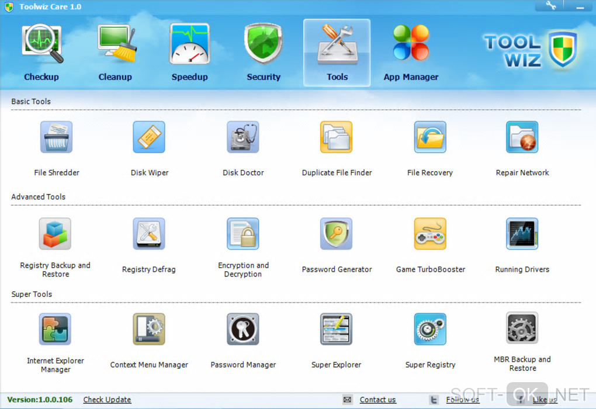Open Internet Explorer Manager
596x409 pixels.
[x=55, y=329]
